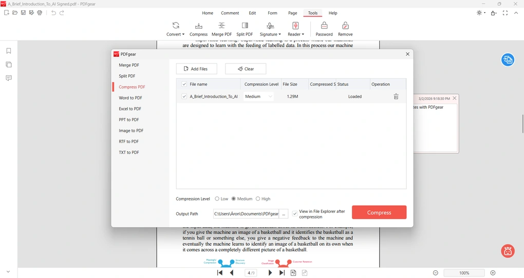Select Low compression level radio button
Viewport: 524px width, 278px height.
click(217, 199)
